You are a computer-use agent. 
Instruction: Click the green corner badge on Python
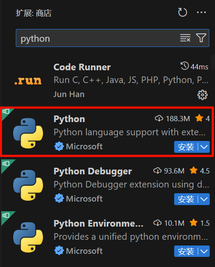(6, 112)
